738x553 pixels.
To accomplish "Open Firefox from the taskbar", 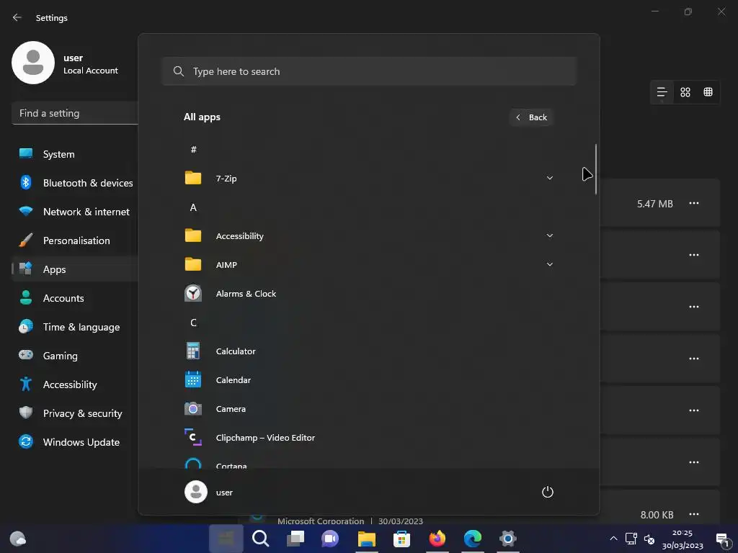I will coord(437,539).
